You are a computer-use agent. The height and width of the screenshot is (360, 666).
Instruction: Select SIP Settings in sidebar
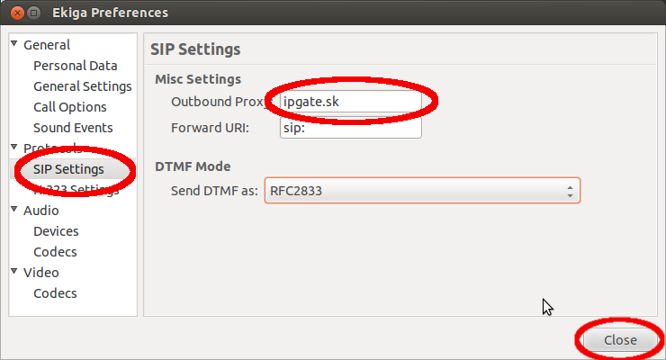click(68, 169)
